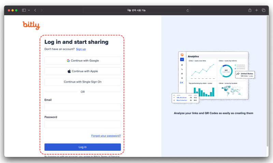This screenshot has width=273, height=163.
Task: Click the bitly logo
Action: pyautogui.click(x=31, y=25)
